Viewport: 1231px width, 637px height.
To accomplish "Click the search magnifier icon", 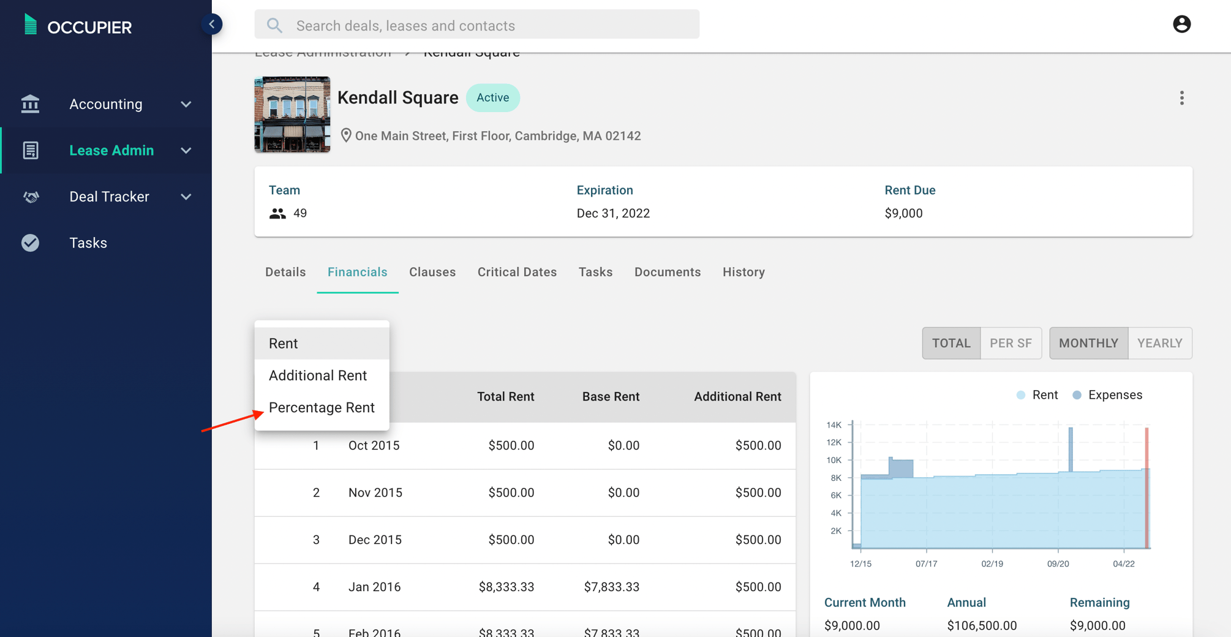I will pyautogui.click(x=274, y=25).
